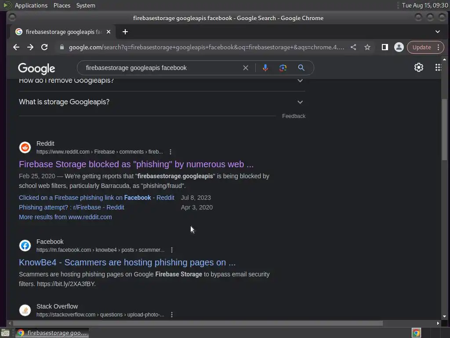Open Google quick settings gear
450x338 pixels.
click(x=419, y=67)
